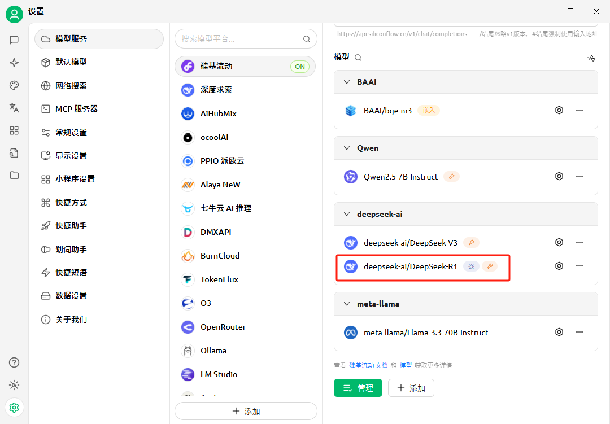Open settings for Qwen2.5-7B-Instruct
The height and width of the screenshot is (424, 610).
pyautogui.click(x=559, y=176)
